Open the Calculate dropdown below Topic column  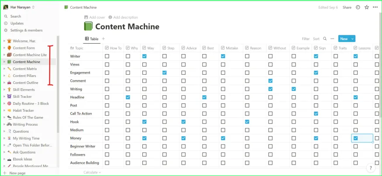92,173
